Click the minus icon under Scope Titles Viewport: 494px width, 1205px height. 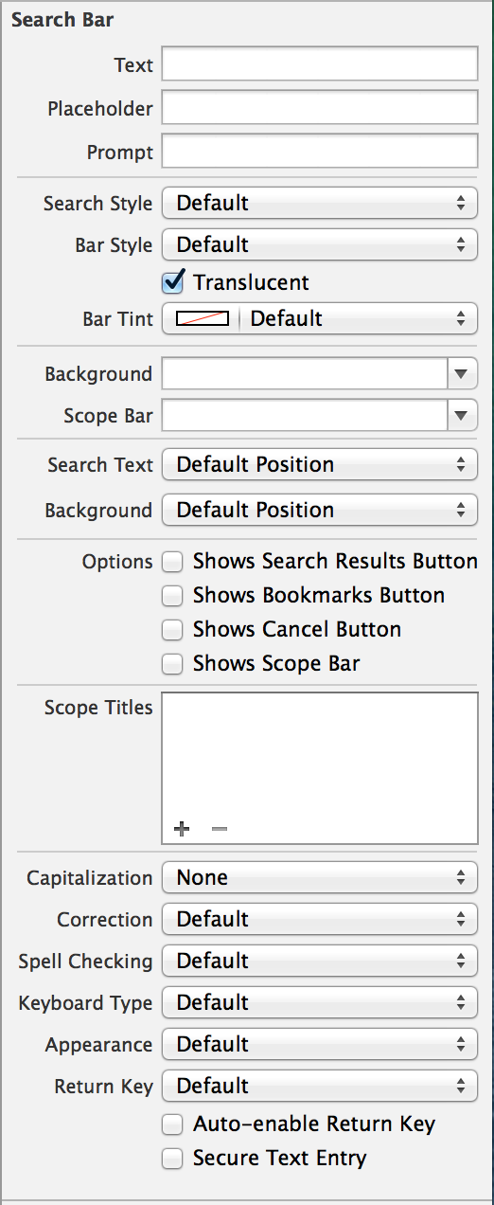tap(220, 829)
